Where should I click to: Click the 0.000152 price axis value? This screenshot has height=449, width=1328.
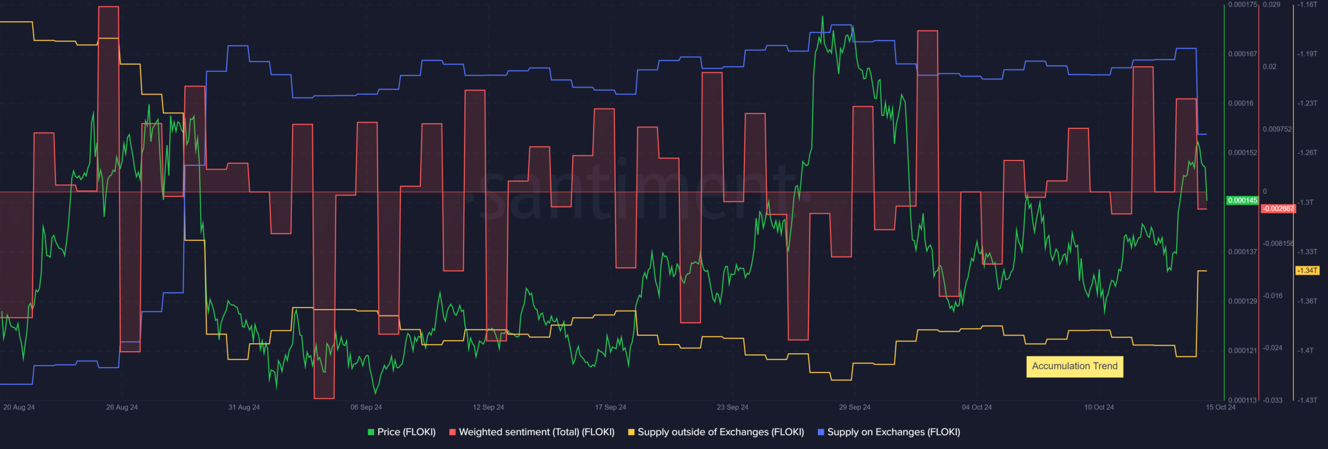pyautogui.click(x=1242, y=153)
